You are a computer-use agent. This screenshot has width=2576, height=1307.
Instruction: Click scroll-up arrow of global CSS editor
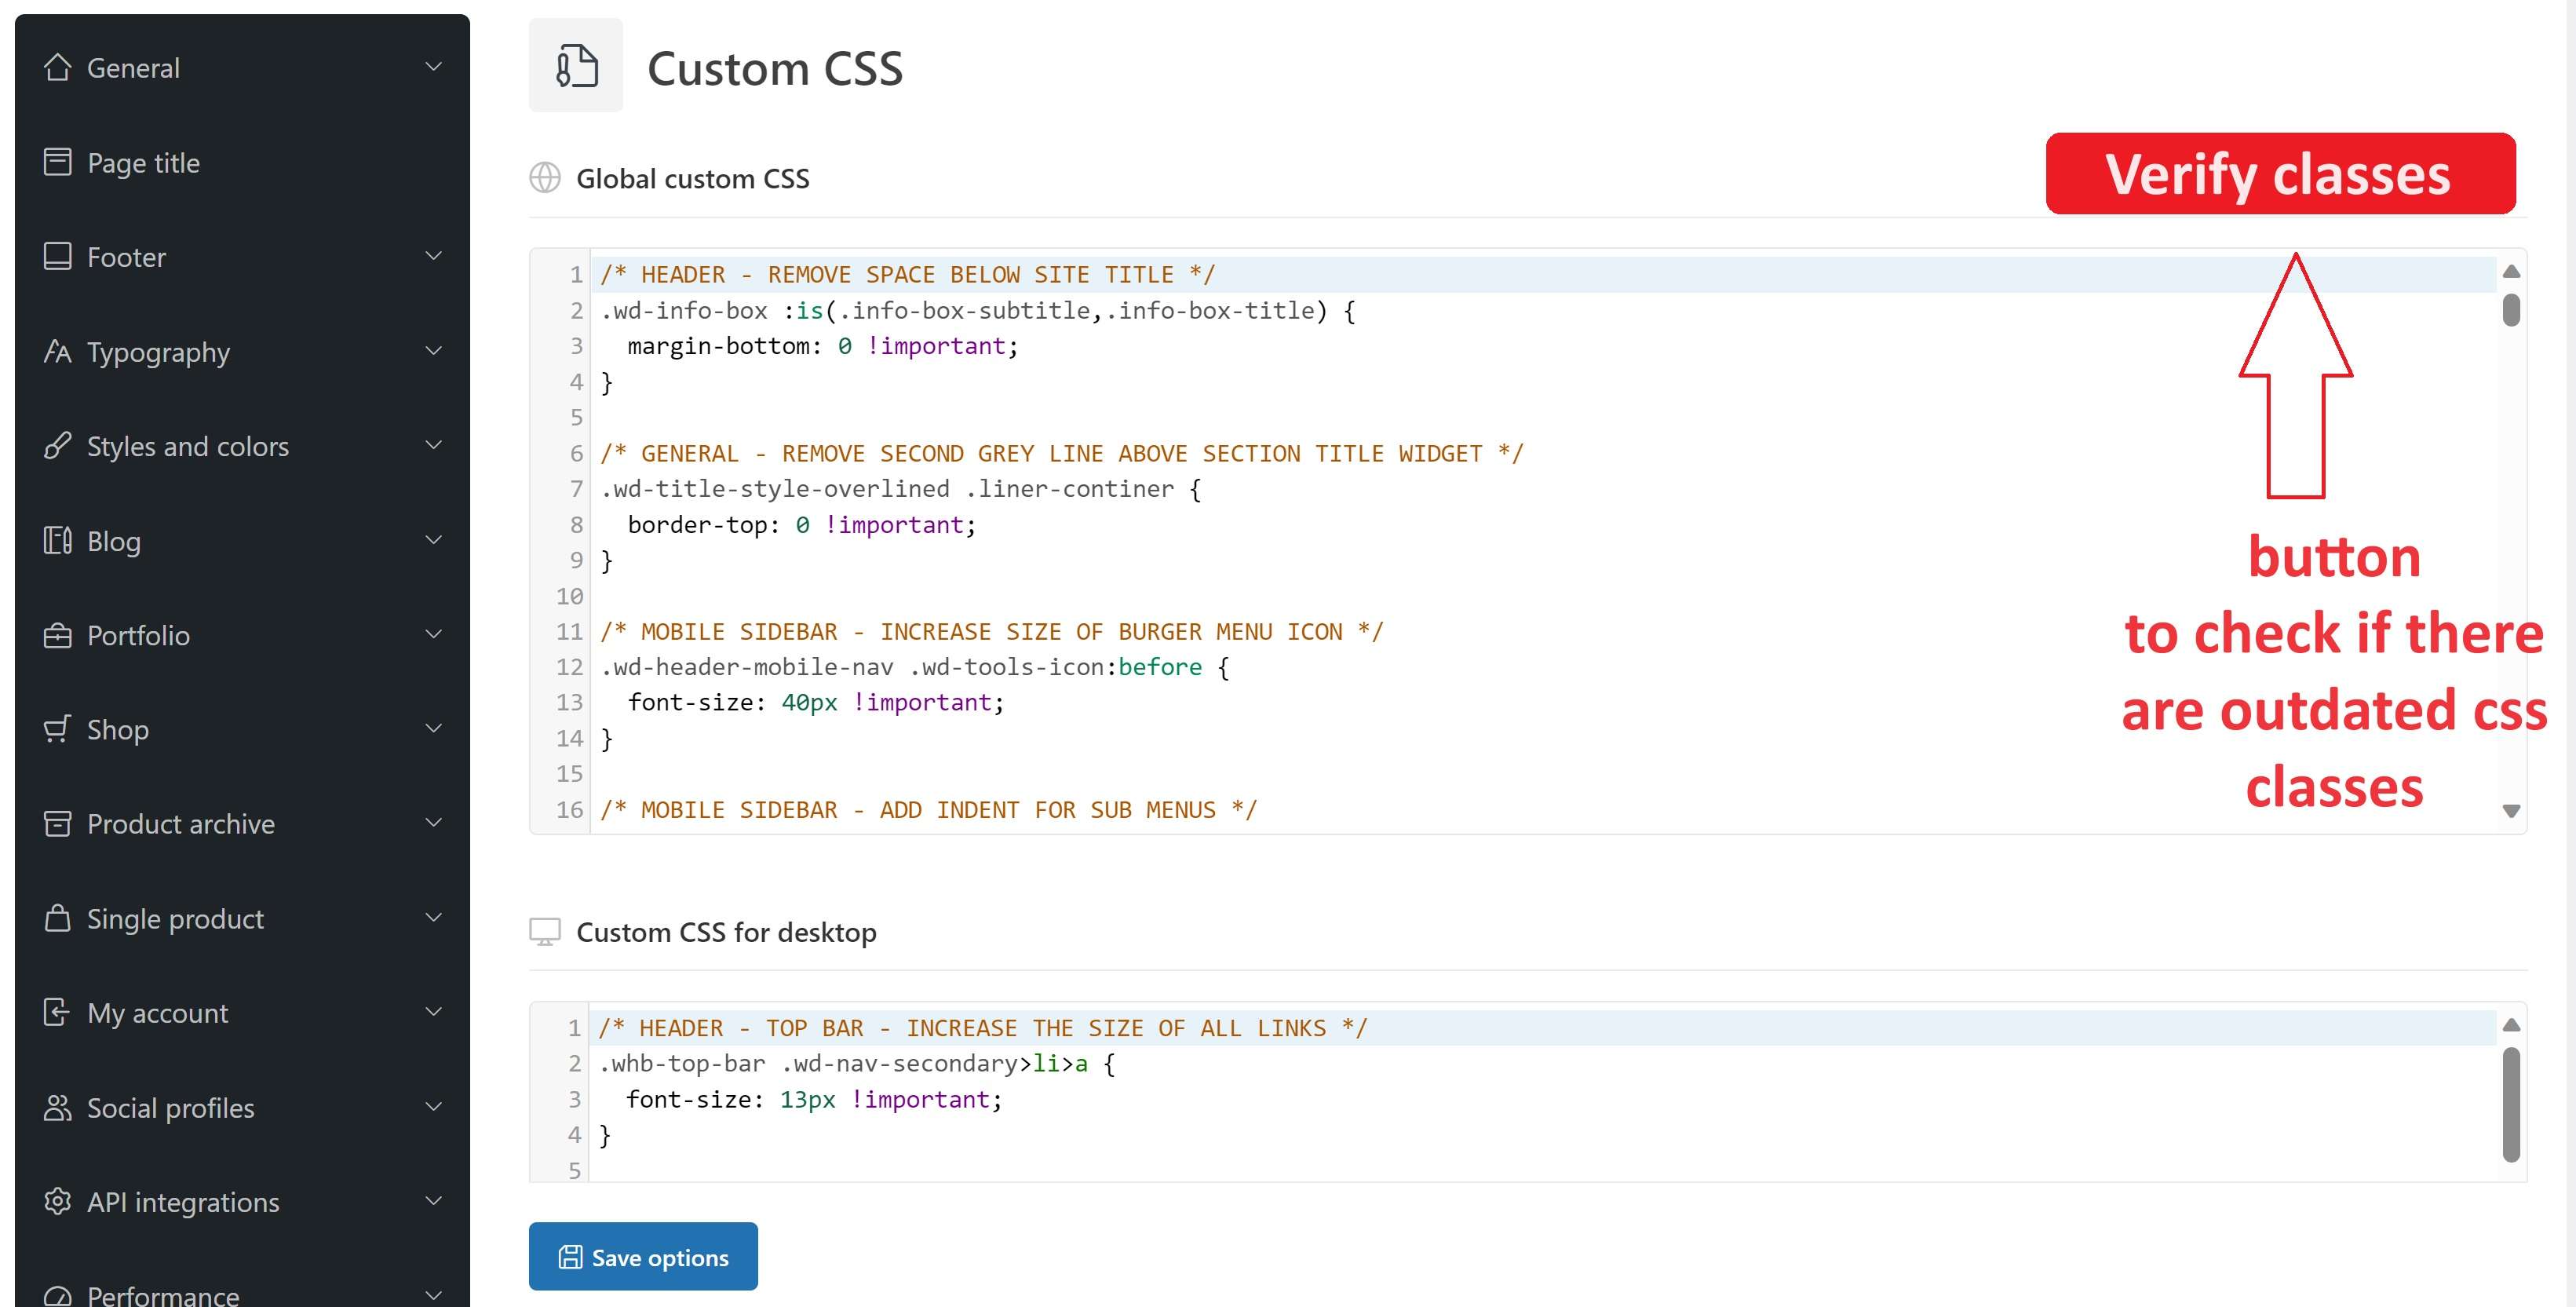pyautogui.click(x=2510, y=272)
